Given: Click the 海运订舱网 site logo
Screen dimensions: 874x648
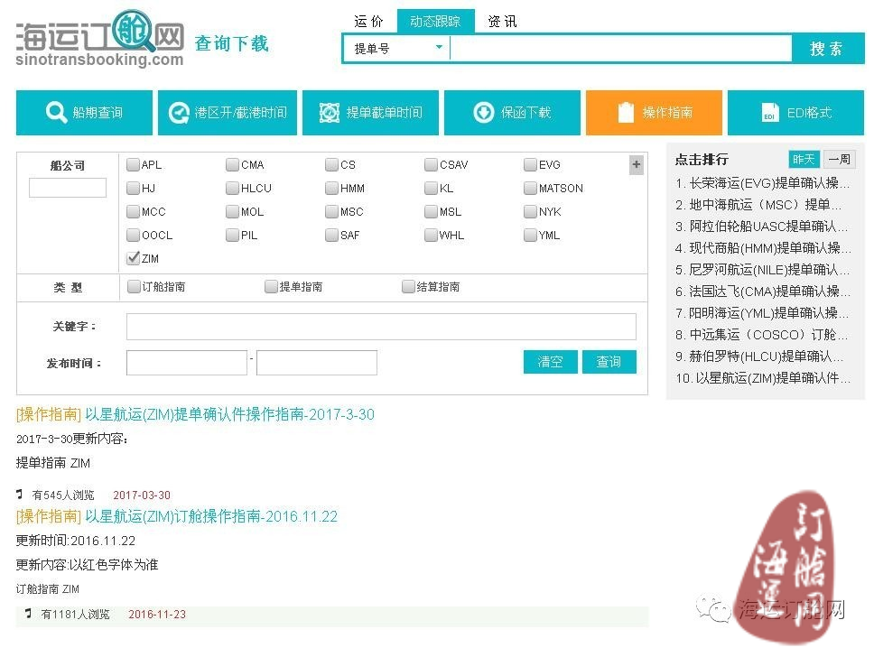Looking at the screenshot, I should pos(100,38).
